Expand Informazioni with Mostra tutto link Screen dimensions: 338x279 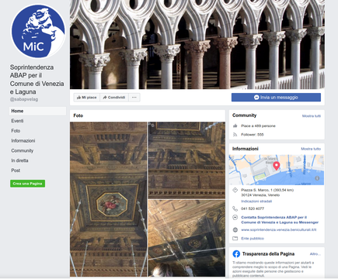[311, 149]
